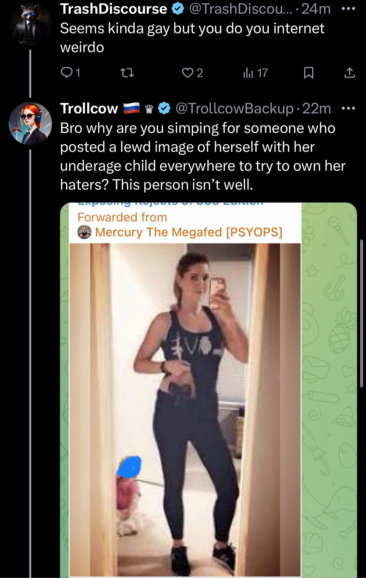Retweet the TrashDiscourse post
The image size is (366, 578).
click(x=127, y=73)
